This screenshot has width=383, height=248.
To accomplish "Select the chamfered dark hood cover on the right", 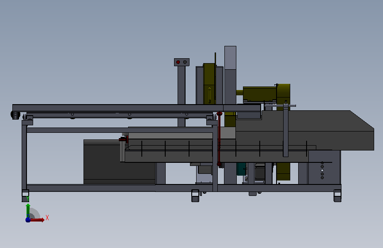I will coord(305,130).
